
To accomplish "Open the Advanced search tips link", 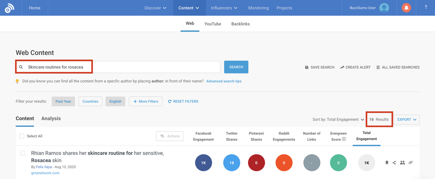I will pos(223,81).
